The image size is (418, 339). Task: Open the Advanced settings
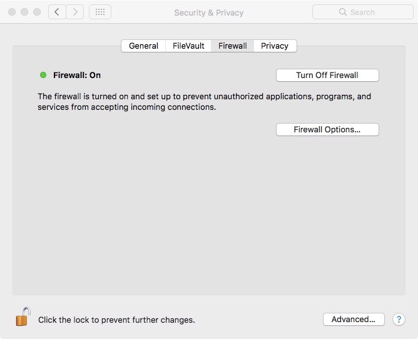click(353, 319)
